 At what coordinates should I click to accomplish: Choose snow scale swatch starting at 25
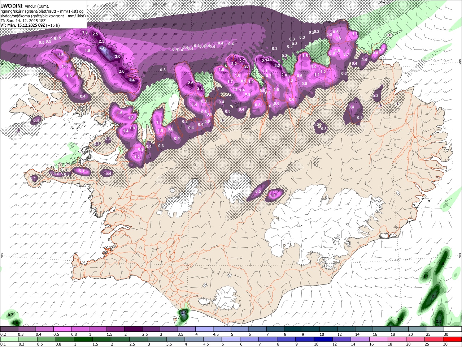(x=435, y=329)
